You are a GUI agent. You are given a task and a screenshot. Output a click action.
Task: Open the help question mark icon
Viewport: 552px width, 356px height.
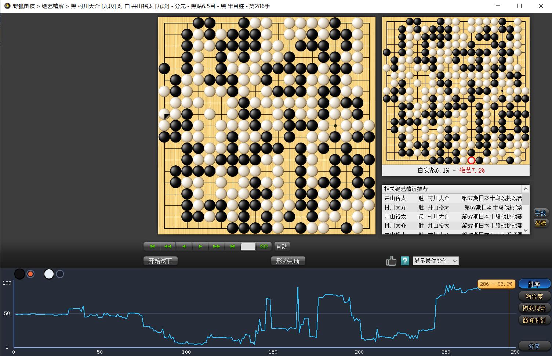(x=405, y=261)
